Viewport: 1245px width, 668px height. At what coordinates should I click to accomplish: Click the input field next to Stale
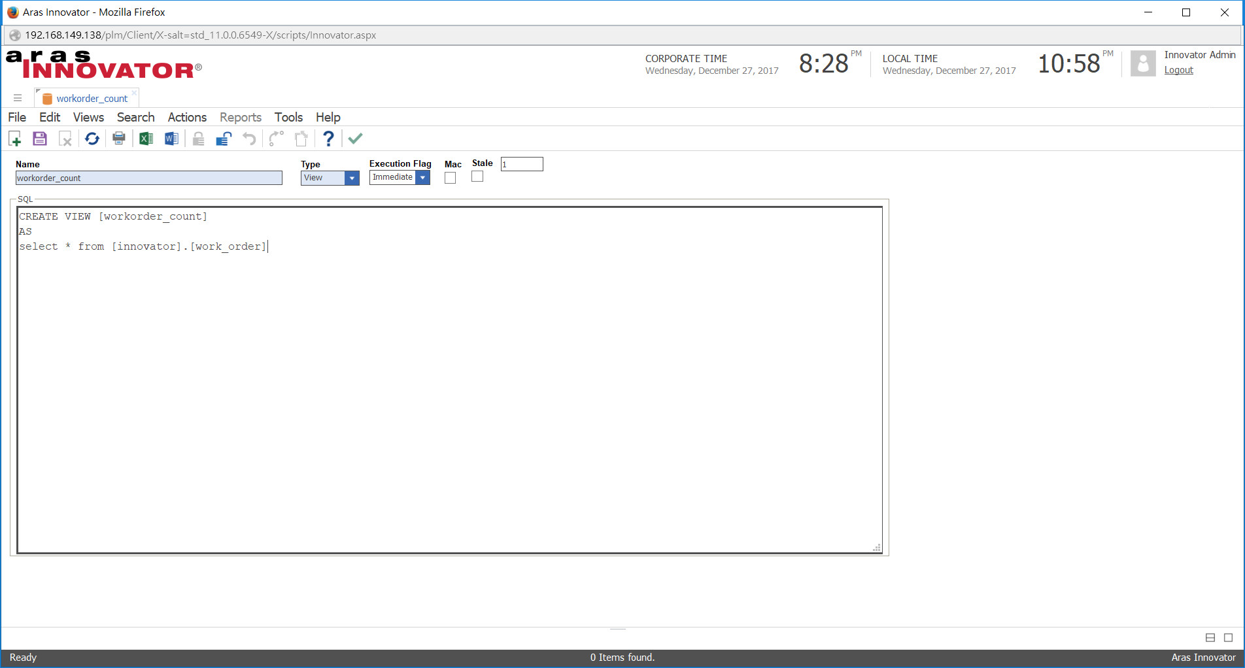(522, 164)
